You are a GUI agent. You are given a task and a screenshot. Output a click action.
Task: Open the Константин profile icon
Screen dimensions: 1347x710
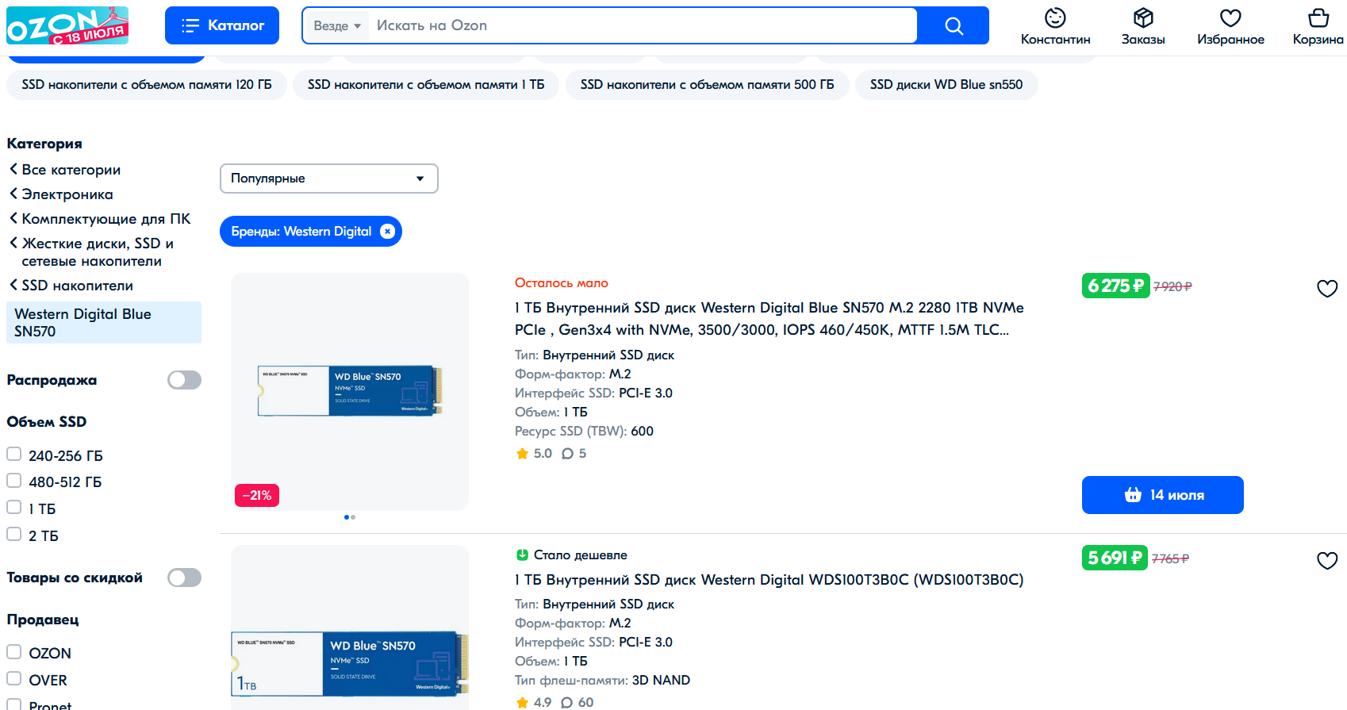1055,27
